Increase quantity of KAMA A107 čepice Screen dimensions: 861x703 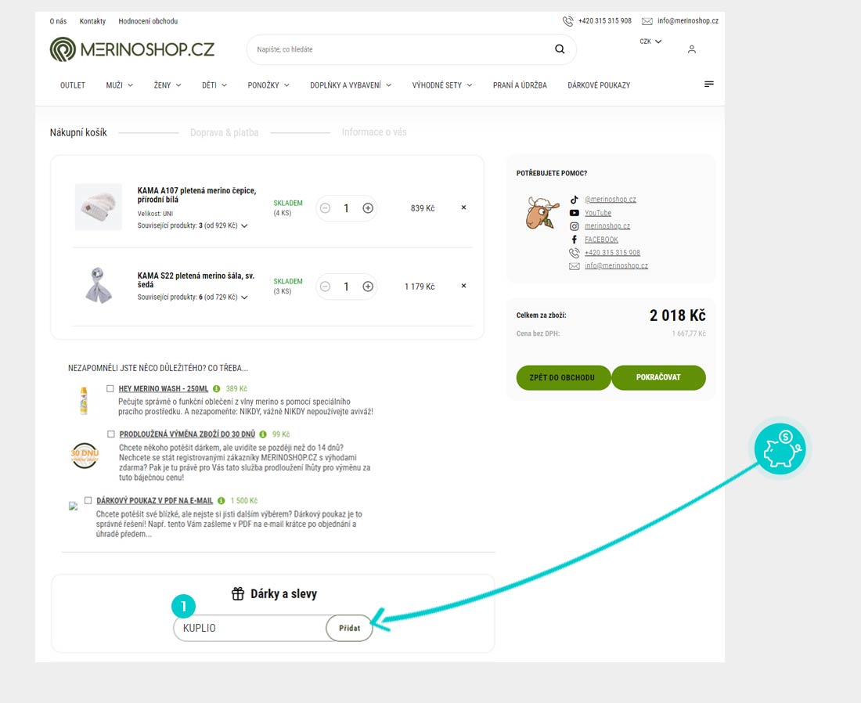368,208
